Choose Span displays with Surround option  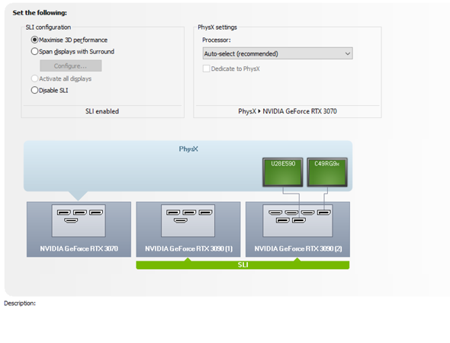click(34, 51)
